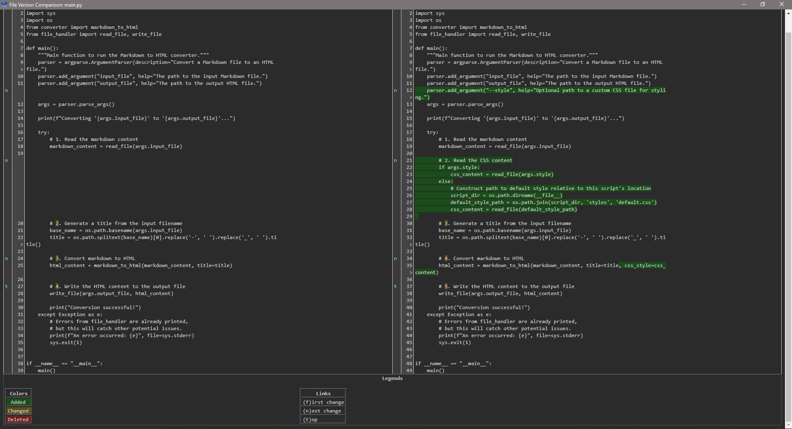Click 'css_content = read_file(default_style_path)' line 28
The height and width of the screenshot is (429, 792).
click(x=514, y=210)
